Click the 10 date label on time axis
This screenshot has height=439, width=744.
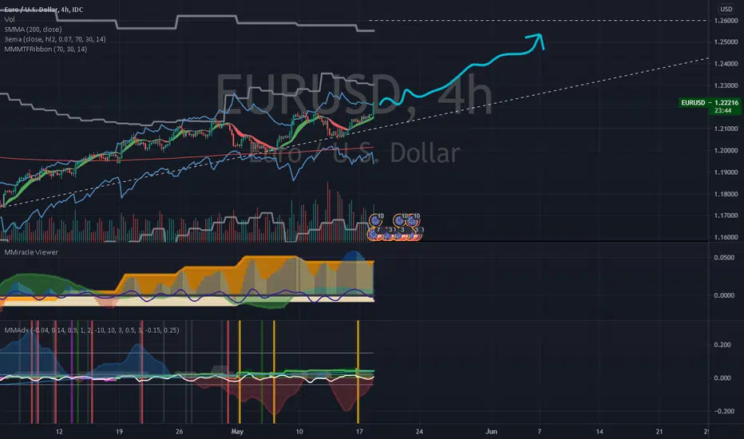299,431
